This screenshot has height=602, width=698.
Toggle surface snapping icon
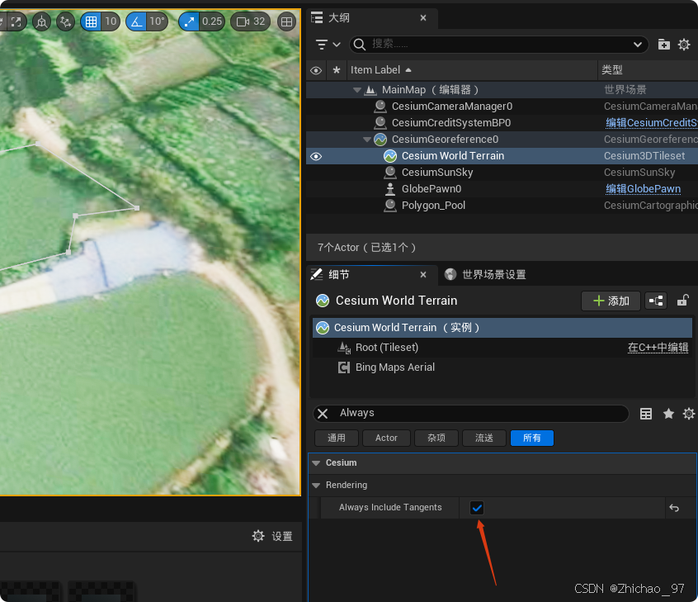point(65,21)
